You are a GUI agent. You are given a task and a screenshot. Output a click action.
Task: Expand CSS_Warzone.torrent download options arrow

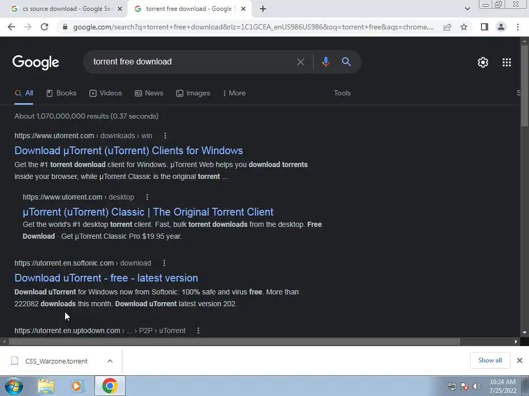(110, 361)
